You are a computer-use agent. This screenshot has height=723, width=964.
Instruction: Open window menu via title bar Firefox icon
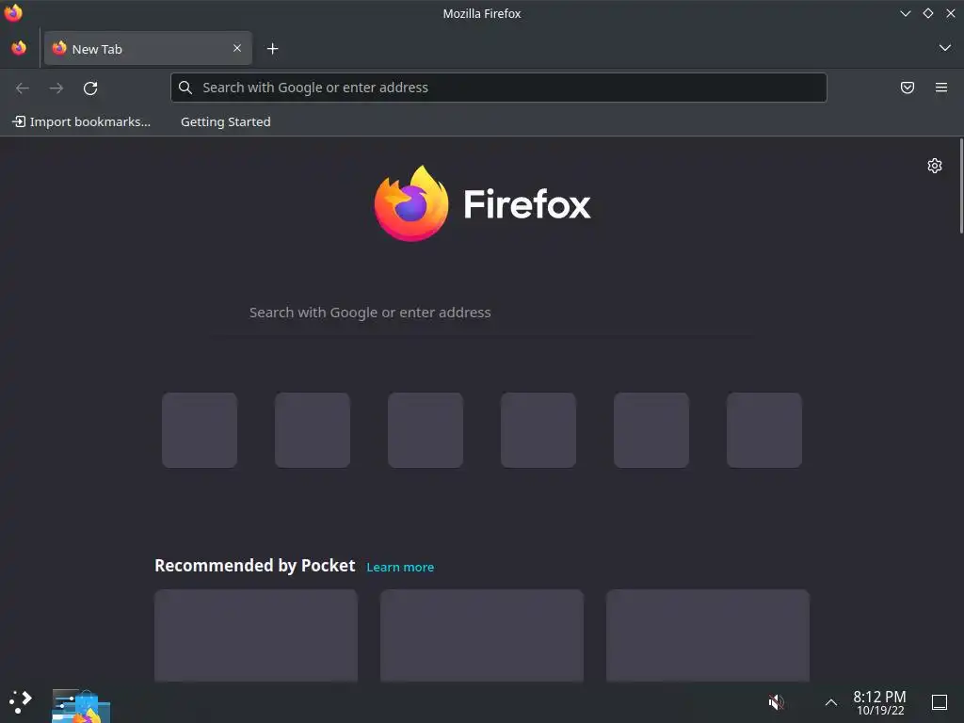[13, 13]
